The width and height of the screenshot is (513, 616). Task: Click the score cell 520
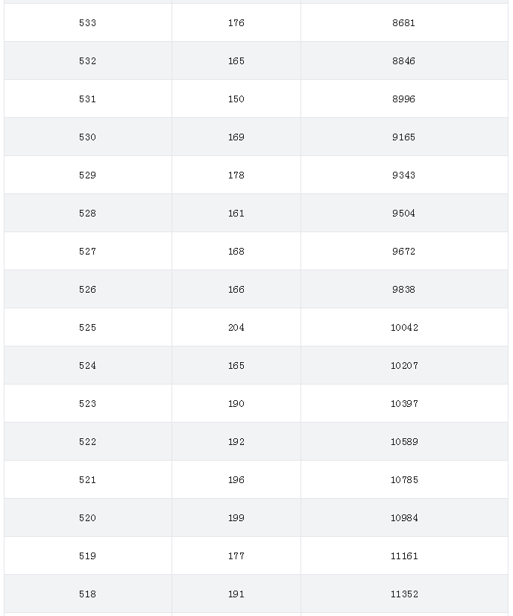point(87,518)
